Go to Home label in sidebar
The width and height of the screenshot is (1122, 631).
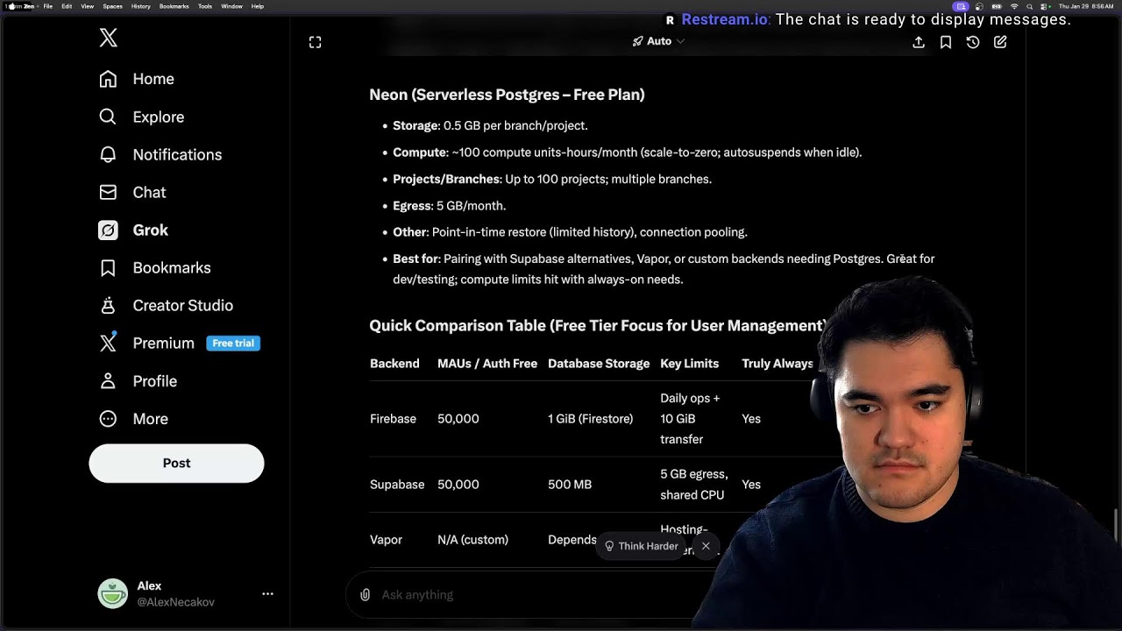point(153,79)
